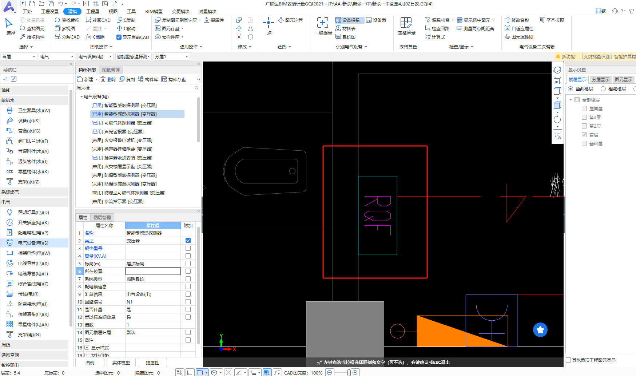Viewport: 636px width, 376px height.
Task: Collapse the 电气设备(电) tree node
Action: (x=82, y=97)
